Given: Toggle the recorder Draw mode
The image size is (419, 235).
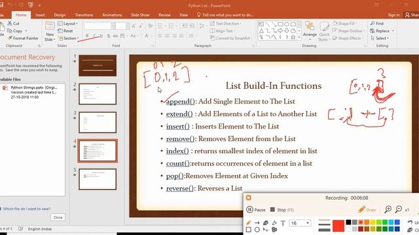Looking at the screenshot, I should tap(367, 210).
